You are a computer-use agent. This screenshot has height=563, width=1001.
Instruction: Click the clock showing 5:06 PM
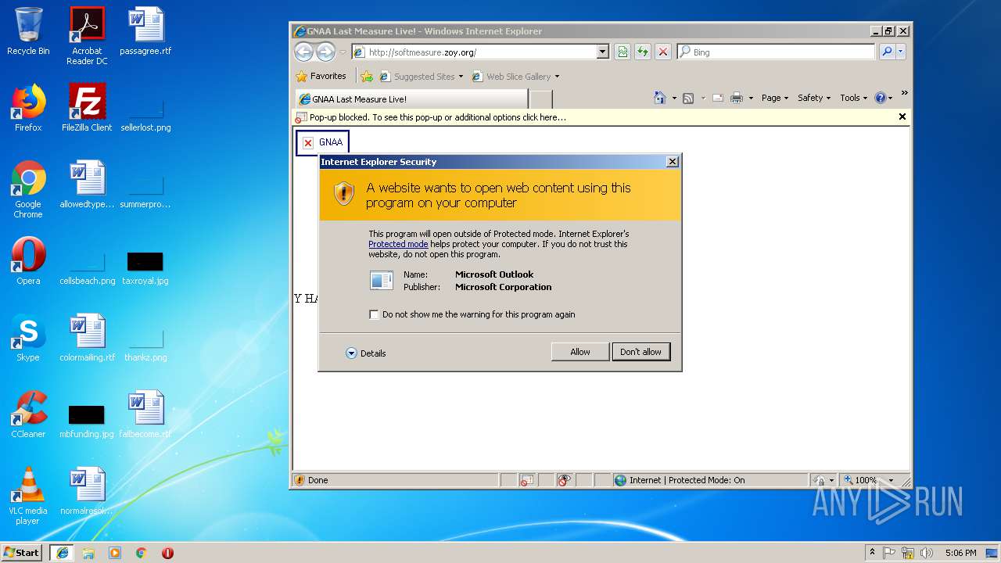coord(960,553)
